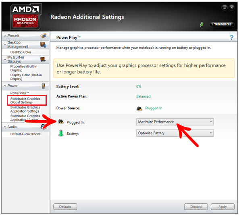Click the Plugged In power source text
This screenshot has width=239, height=215.
(154, 108)
